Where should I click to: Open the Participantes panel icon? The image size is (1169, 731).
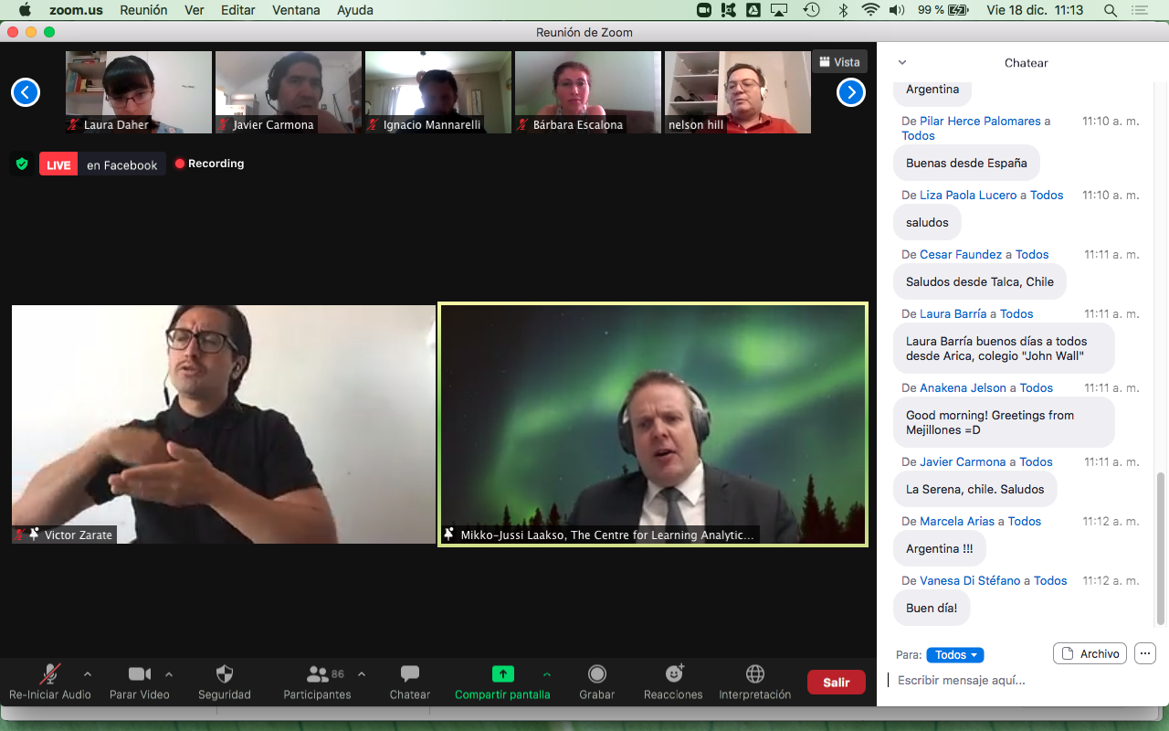click(318, 674)
